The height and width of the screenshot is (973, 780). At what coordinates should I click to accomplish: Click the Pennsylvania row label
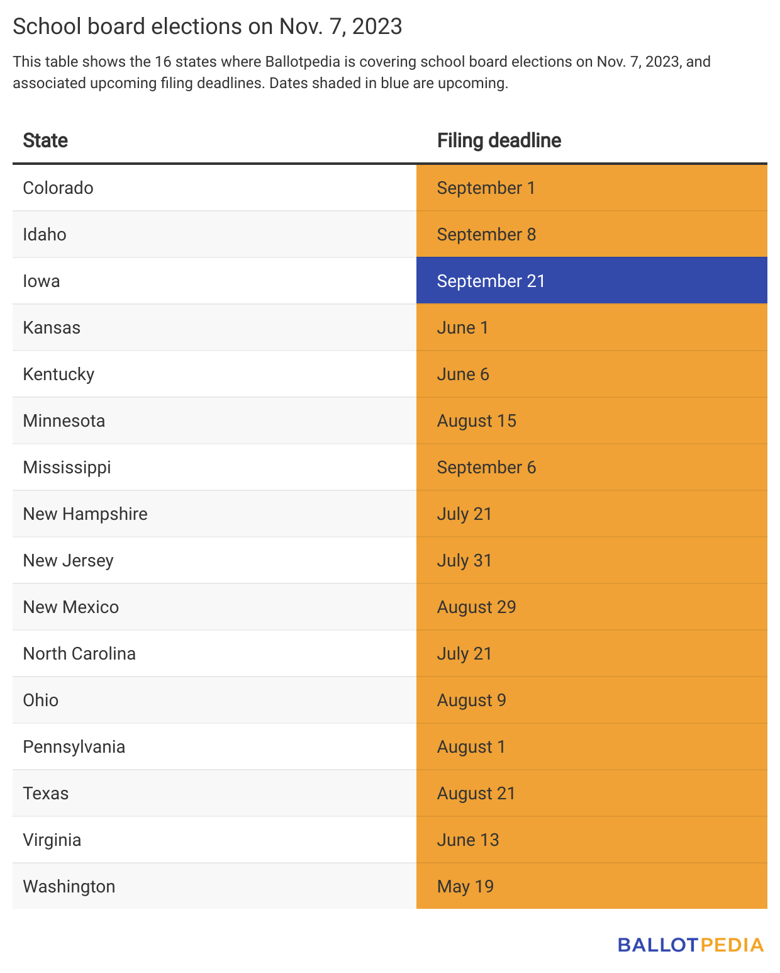pyautogui.click(x=74, y=746)
